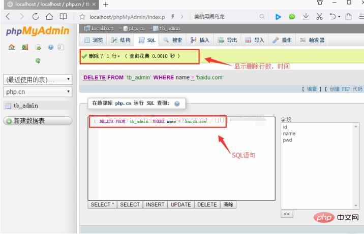This screenshot has width=364, height=234.
Task: Select the pwd field in list
Action: click(x=287, y=140)
